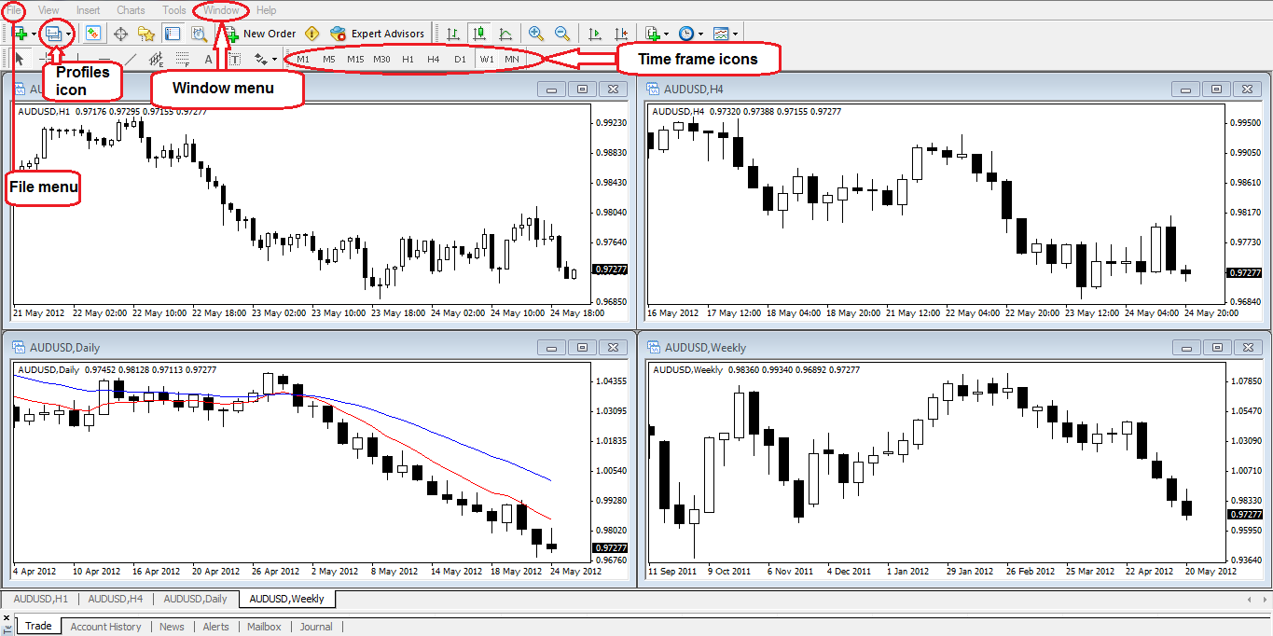Switch to M15 timeframe
The width and height of the screenshot is (1273, 636).
[x=355, y=59]
